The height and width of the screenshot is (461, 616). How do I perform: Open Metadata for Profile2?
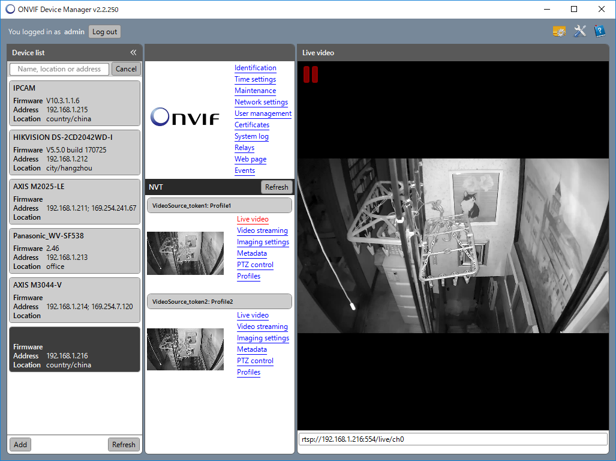[252, 349]
